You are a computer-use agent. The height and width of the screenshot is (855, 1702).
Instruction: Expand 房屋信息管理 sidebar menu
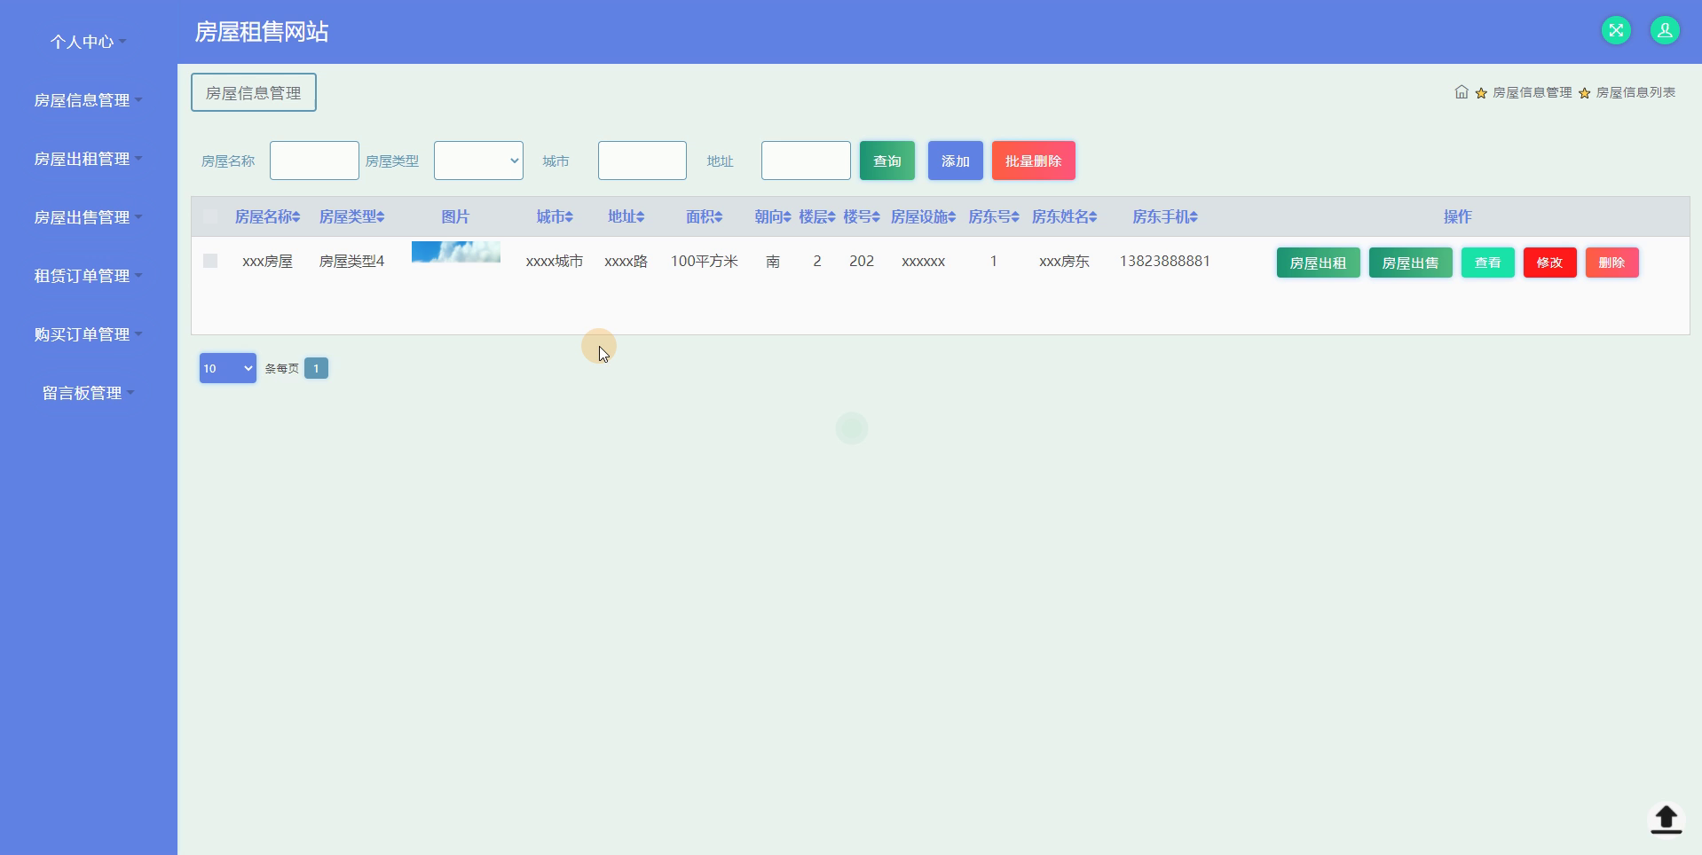coord(88,100)
